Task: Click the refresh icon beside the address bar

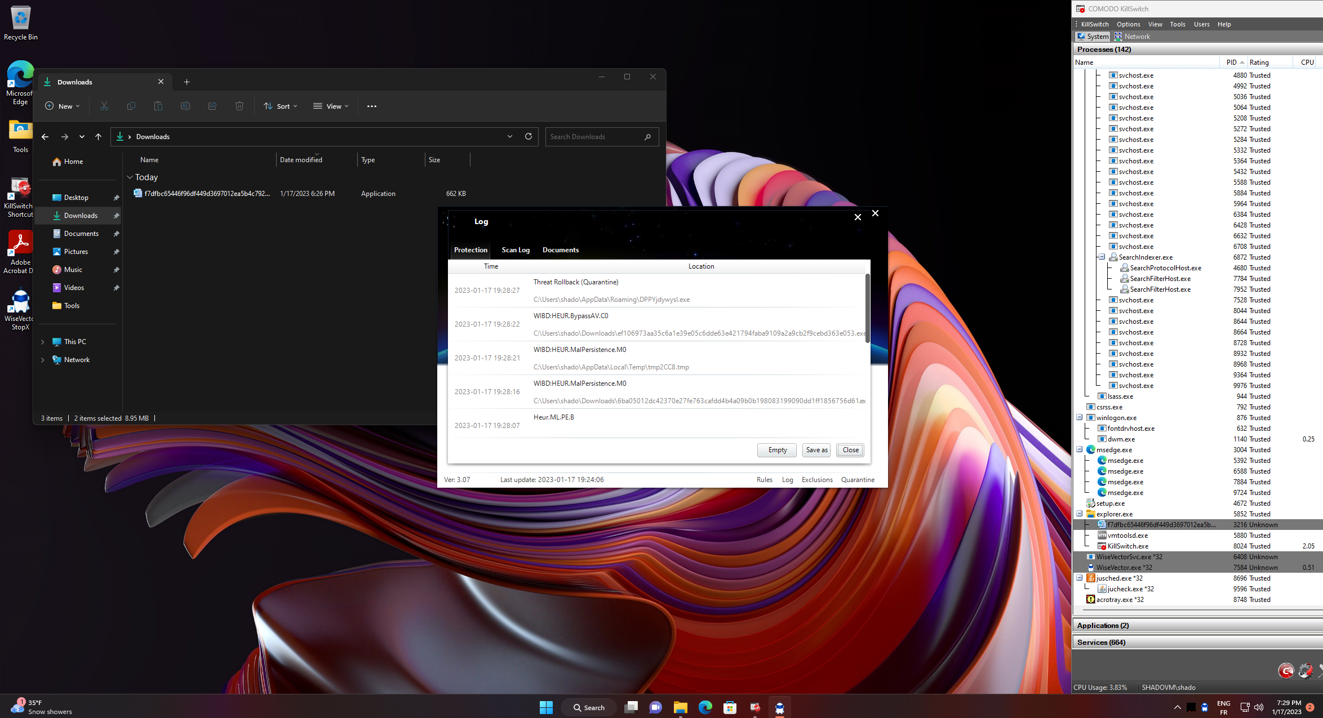Action: (x=529, y=136)
